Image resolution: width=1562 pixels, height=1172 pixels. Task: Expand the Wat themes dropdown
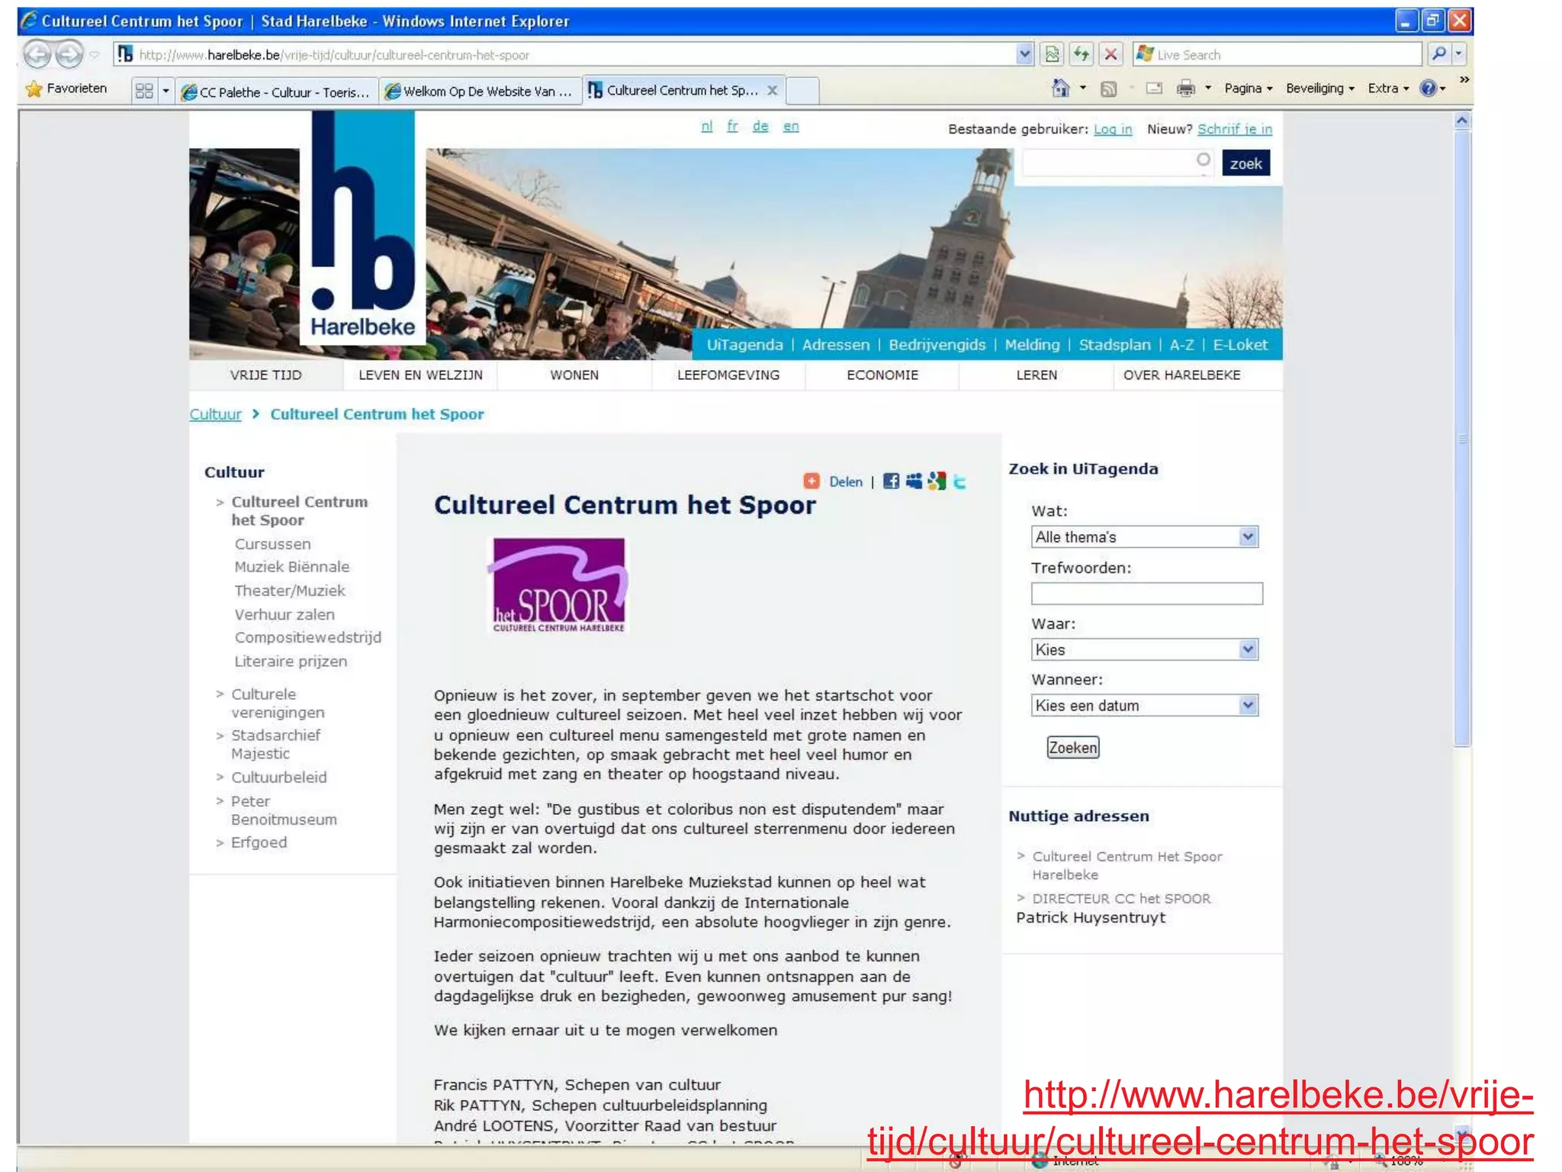click(x=1247, y=537)
